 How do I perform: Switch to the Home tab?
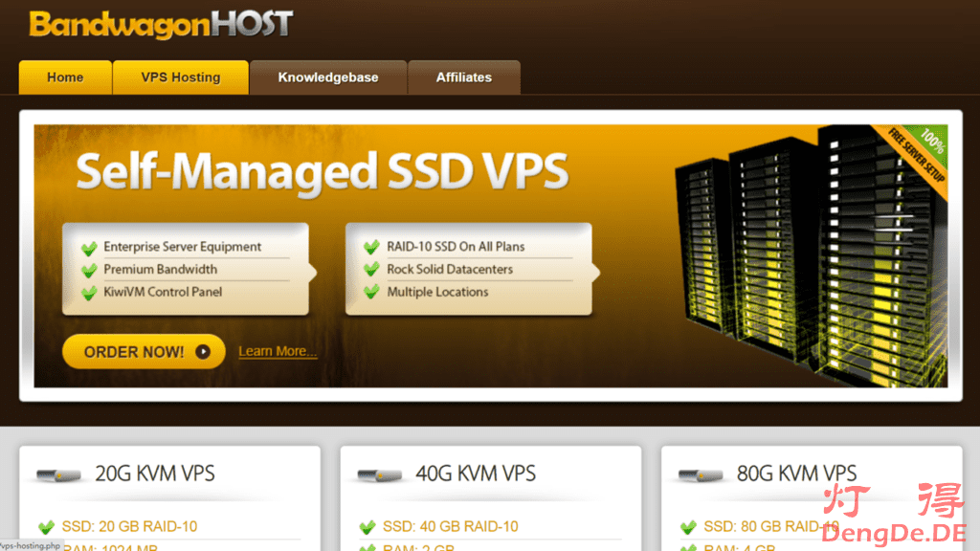tap(64, 77)
